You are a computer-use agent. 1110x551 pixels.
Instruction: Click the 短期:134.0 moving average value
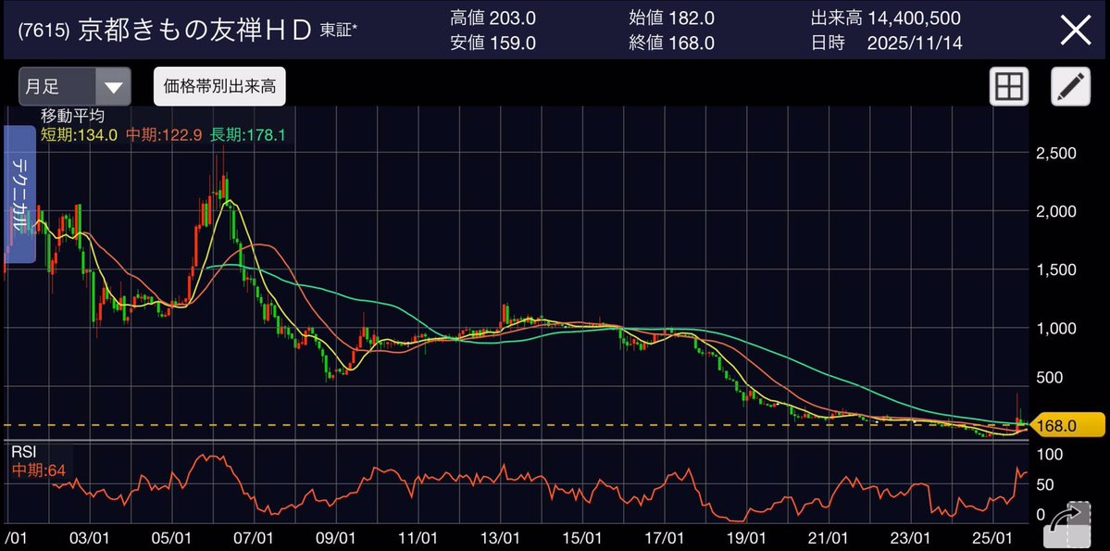pos(80,134)
